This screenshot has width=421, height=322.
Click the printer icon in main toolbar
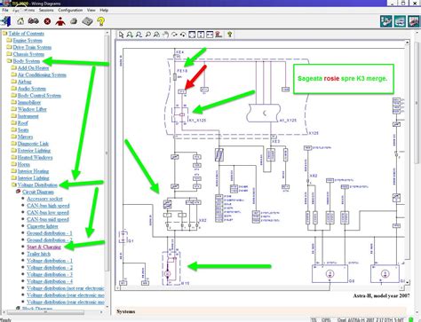pyautogui.click(x=74, y=21)
